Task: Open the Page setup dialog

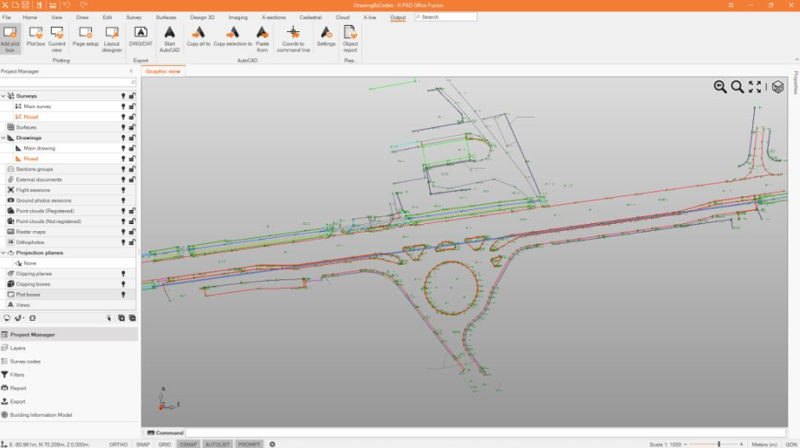Action: [86, 36]
